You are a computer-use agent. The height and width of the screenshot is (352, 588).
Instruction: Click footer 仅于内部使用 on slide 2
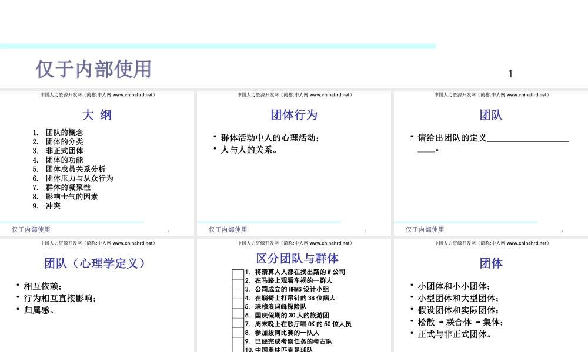31,229
